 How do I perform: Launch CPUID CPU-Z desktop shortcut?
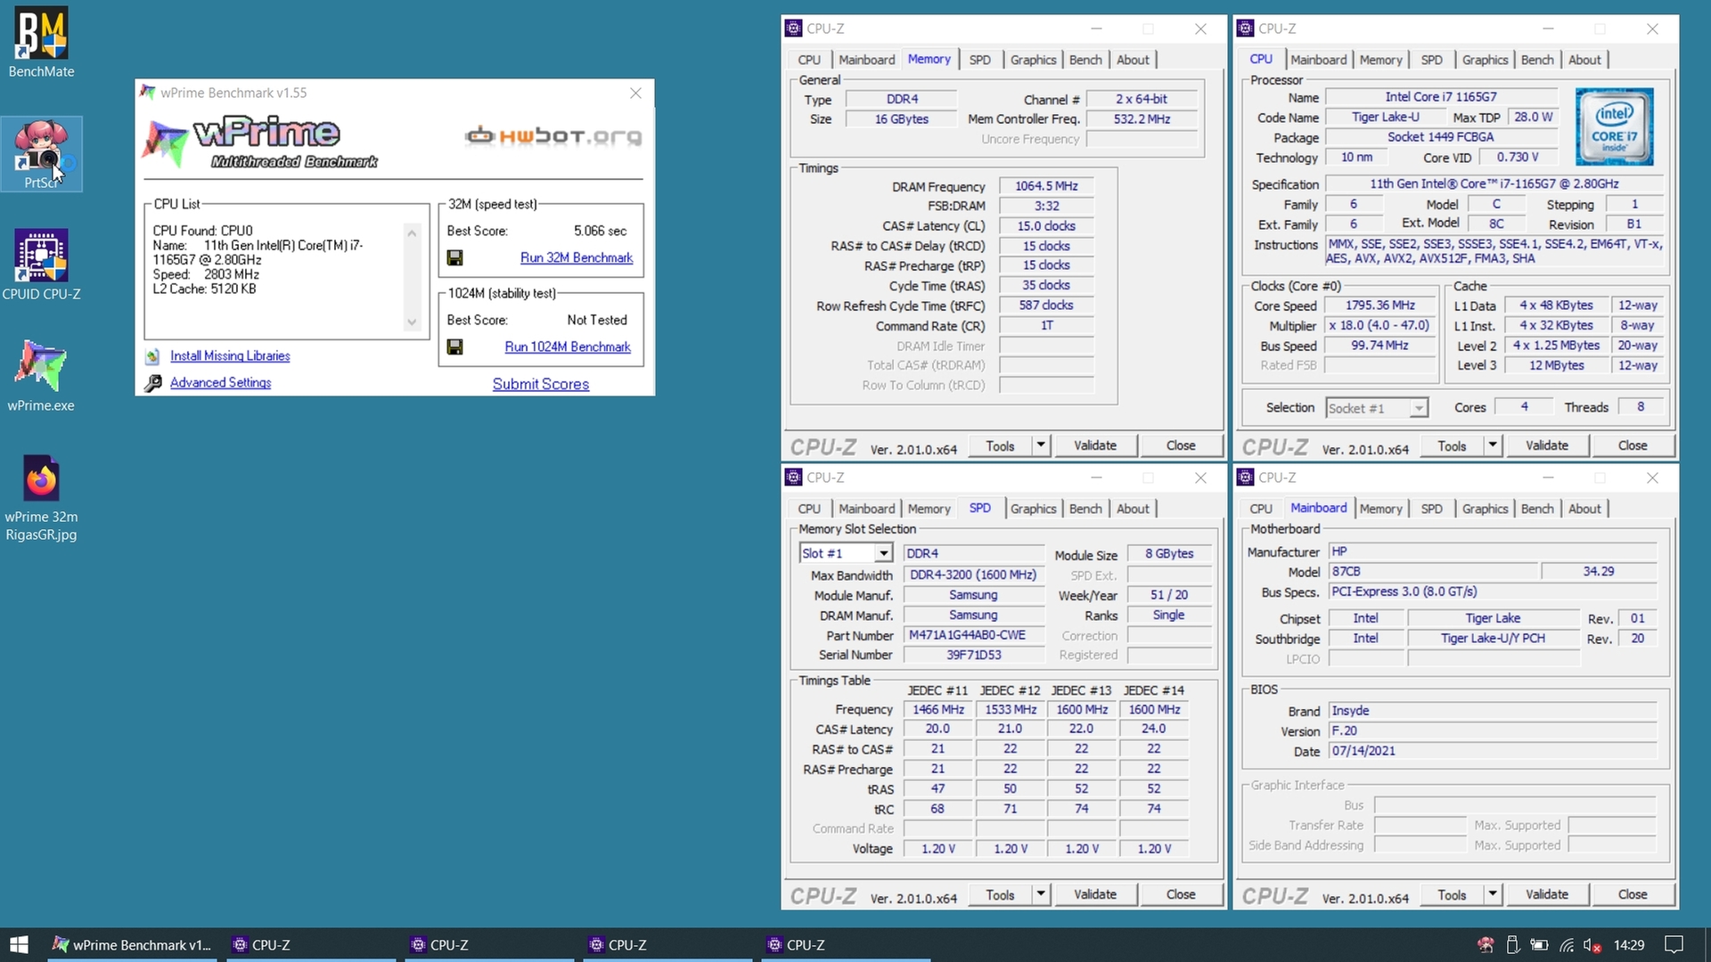click(x=41, y=265)
